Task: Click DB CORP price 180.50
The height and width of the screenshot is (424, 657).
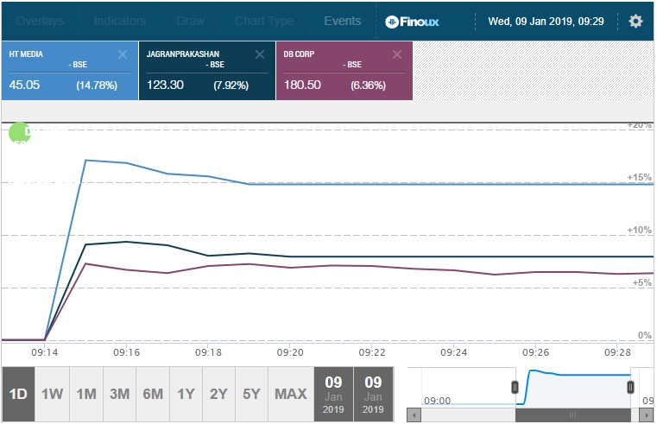Action: pyautogui.click(x=302, y=85)
